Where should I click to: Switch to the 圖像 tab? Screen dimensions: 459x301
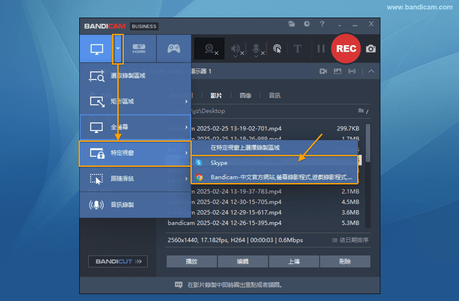(245, 95)
